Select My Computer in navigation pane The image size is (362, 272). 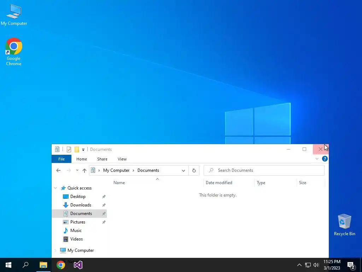click(81, 250)
